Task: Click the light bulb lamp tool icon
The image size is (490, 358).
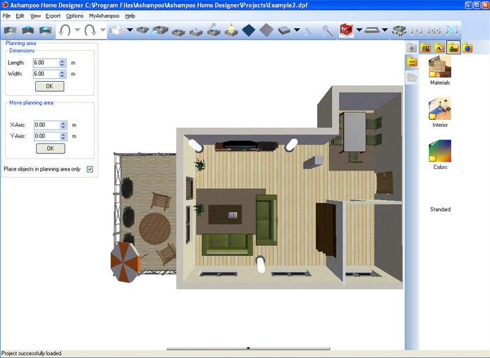Action: 231,30
